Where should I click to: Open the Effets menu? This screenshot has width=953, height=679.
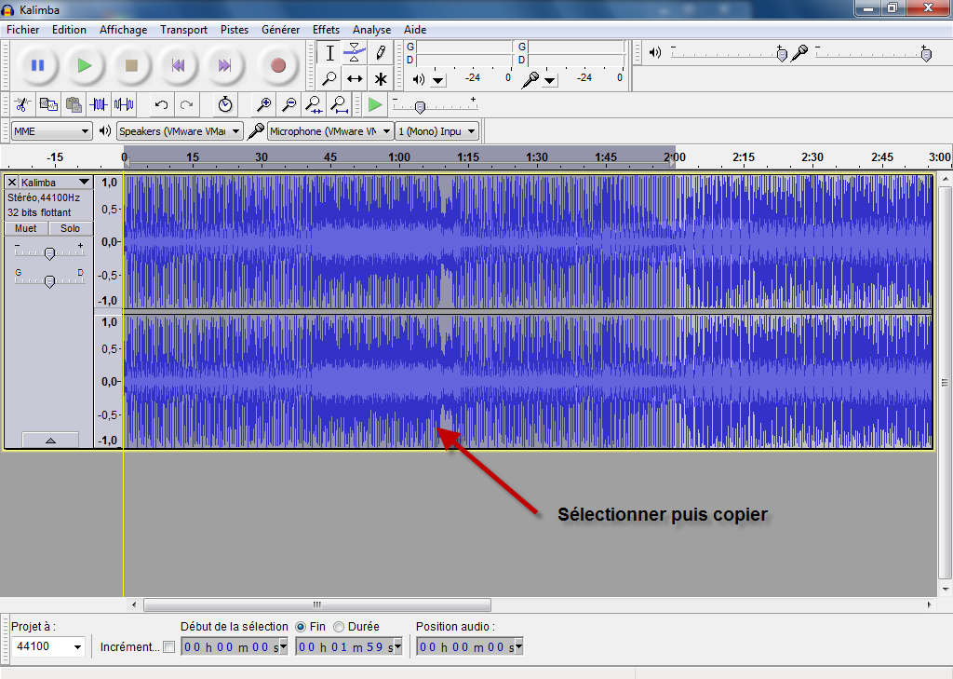(326, 30)
